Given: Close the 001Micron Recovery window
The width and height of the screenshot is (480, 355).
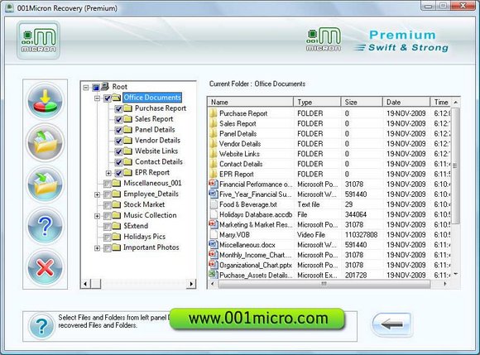Looking at the screenshot, I should pos(463,6).
